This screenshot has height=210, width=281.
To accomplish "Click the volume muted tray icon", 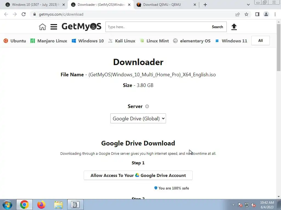I will click(253, 205).
